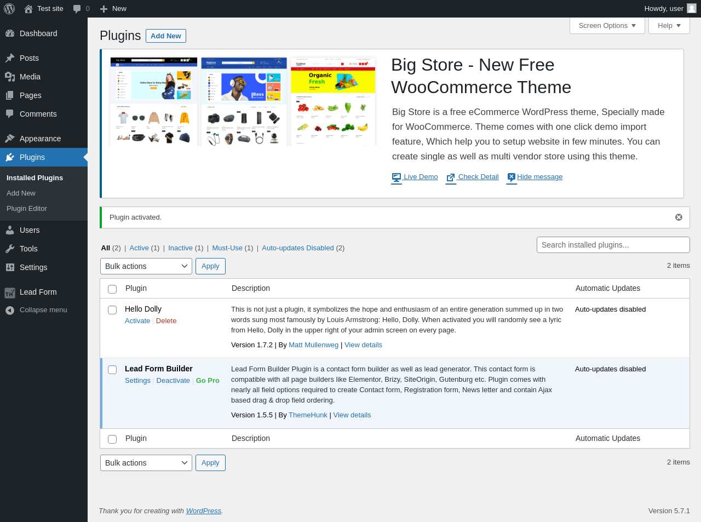
Task: Filter by Auto-updates Disabled
Action: tap(298, 248)
